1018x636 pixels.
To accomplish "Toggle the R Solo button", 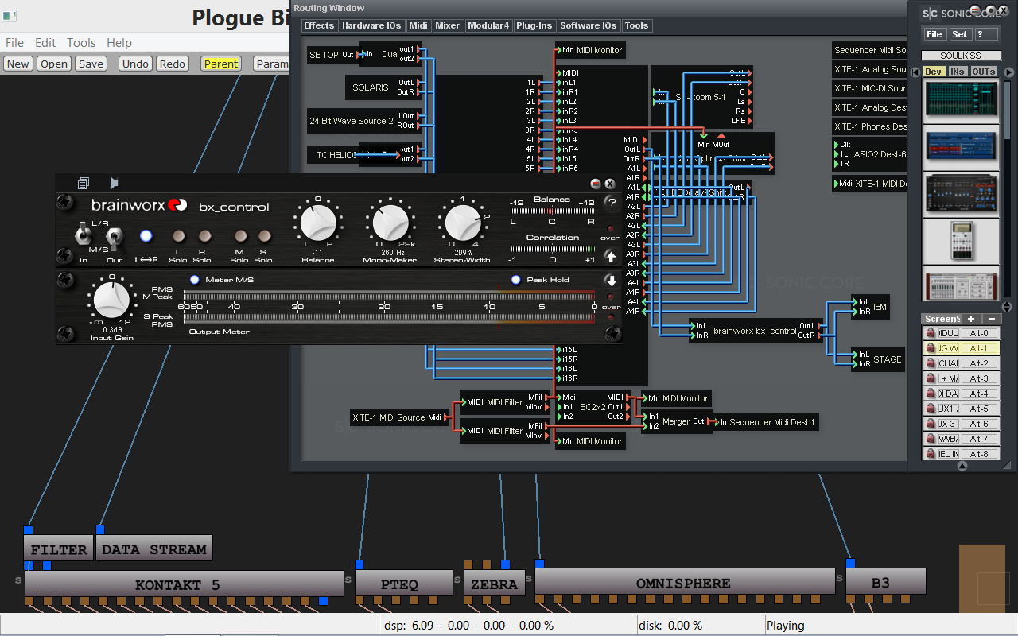I will tap(204, 235).
